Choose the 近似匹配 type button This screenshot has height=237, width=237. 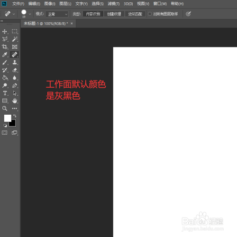tap(135, 14)
